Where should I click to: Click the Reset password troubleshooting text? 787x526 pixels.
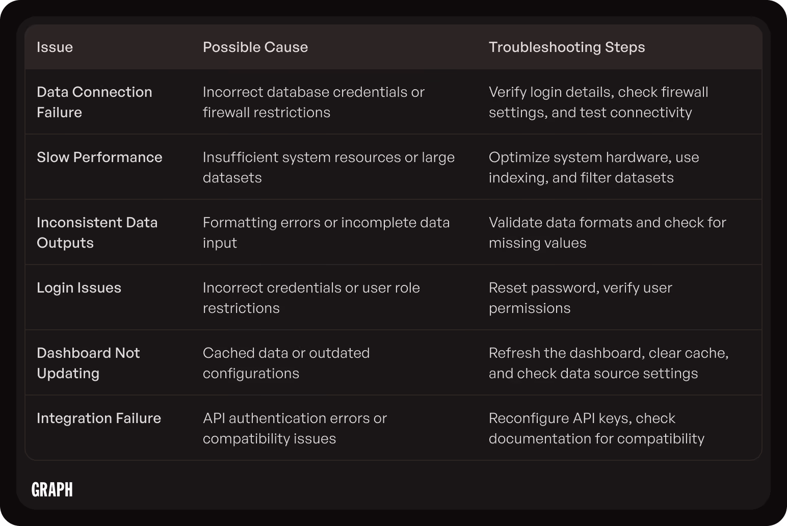[581, 298]
